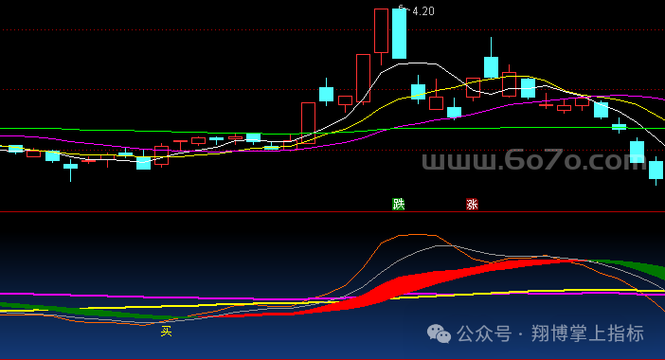Click the green 跌 signal marker
The height and width of the screenshot is (360, 665).
[398, 205]
